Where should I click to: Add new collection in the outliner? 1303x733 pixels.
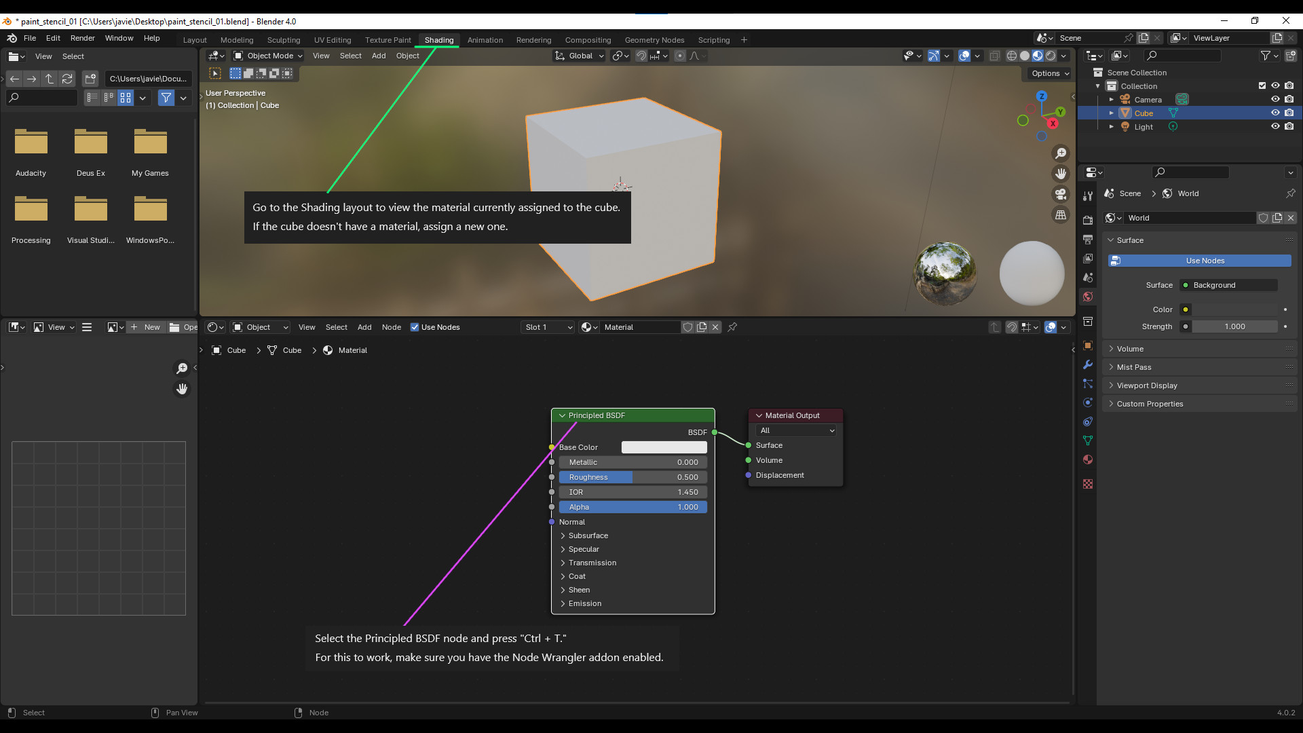pyautogui.click(x=1291, y=56)
